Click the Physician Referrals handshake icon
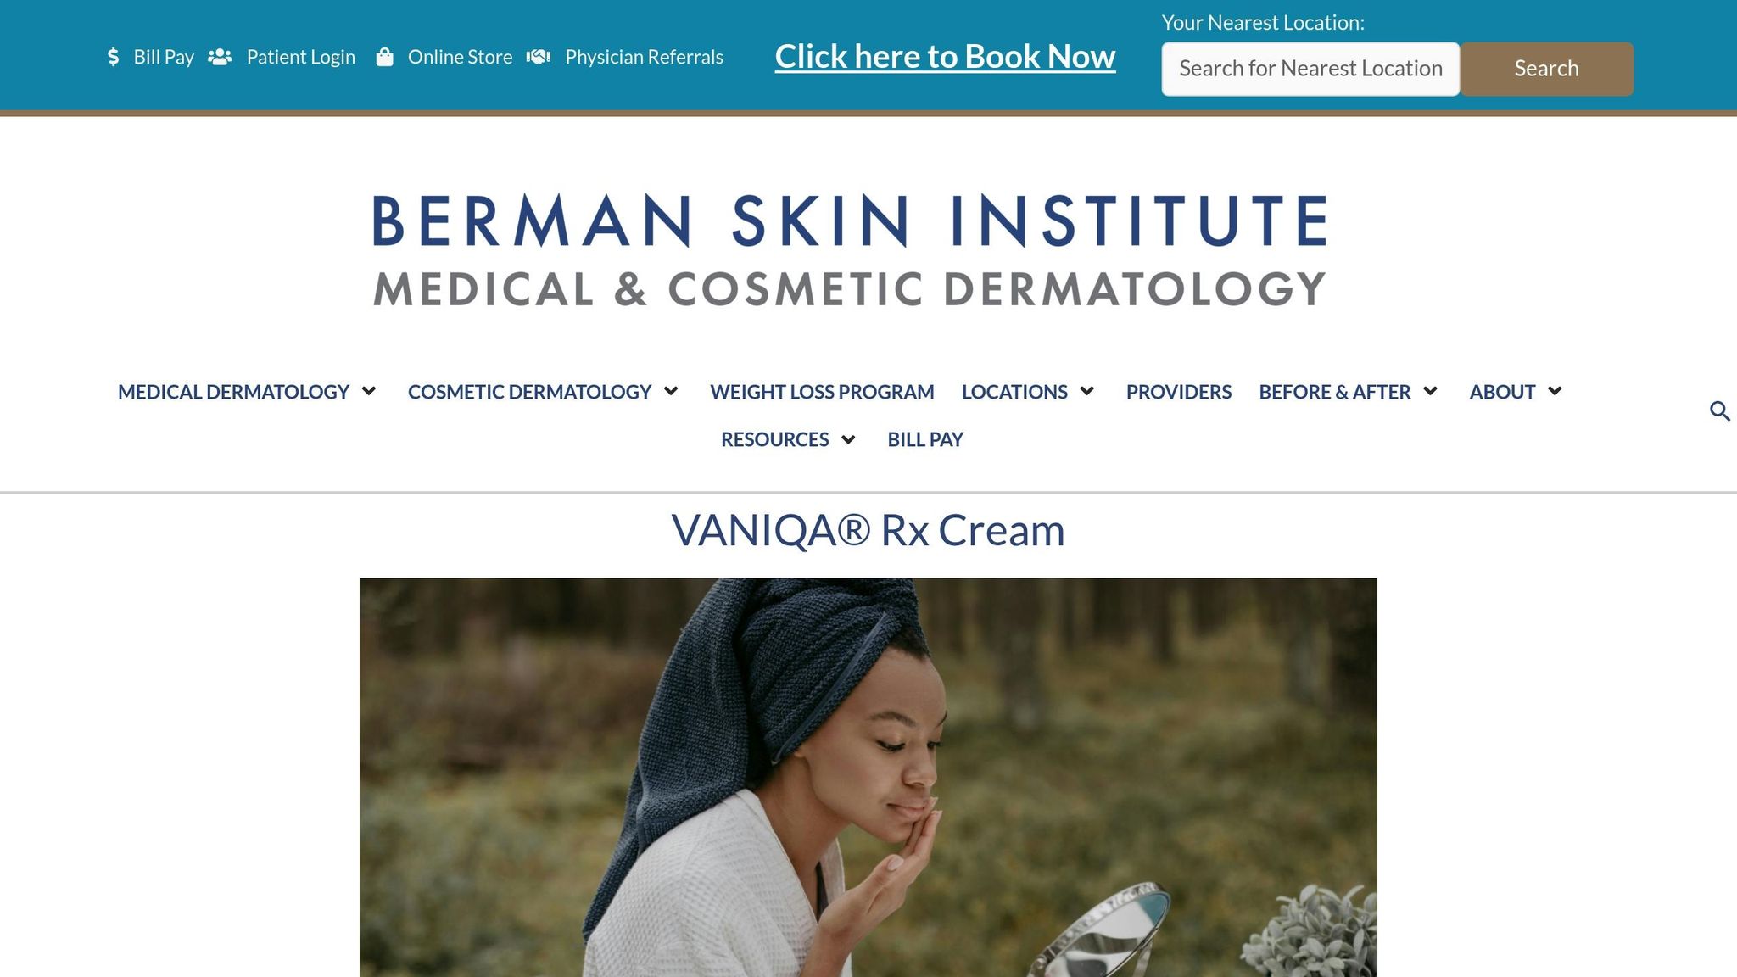The width and height of the screenshot is (1737, 977). [x=539, y=57]
